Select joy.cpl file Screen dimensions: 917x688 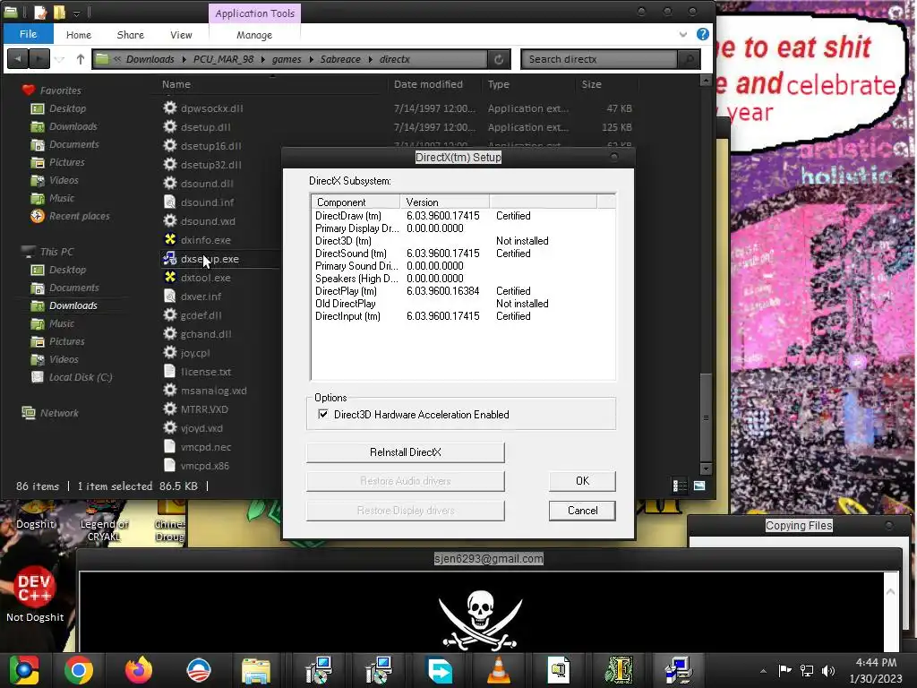(194, 353)
